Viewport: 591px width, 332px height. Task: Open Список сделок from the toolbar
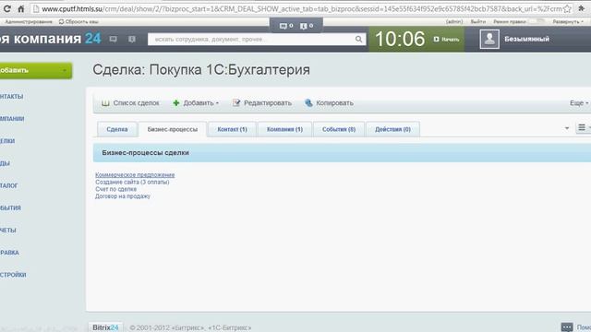coord(136,102)
